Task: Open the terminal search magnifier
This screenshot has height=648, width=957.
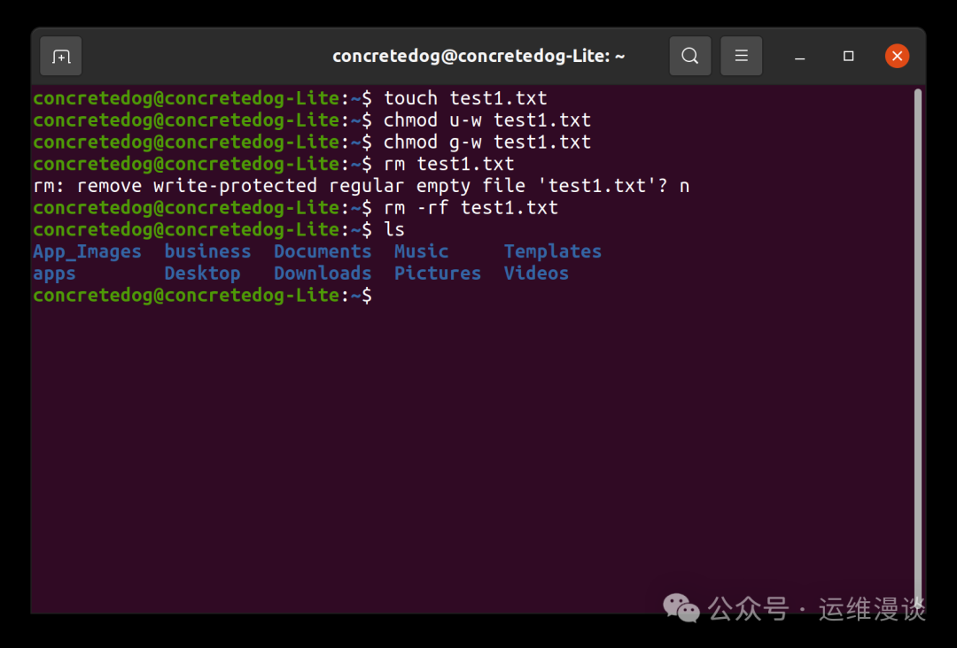Action: pyautogui.click(x=689, y=56)
